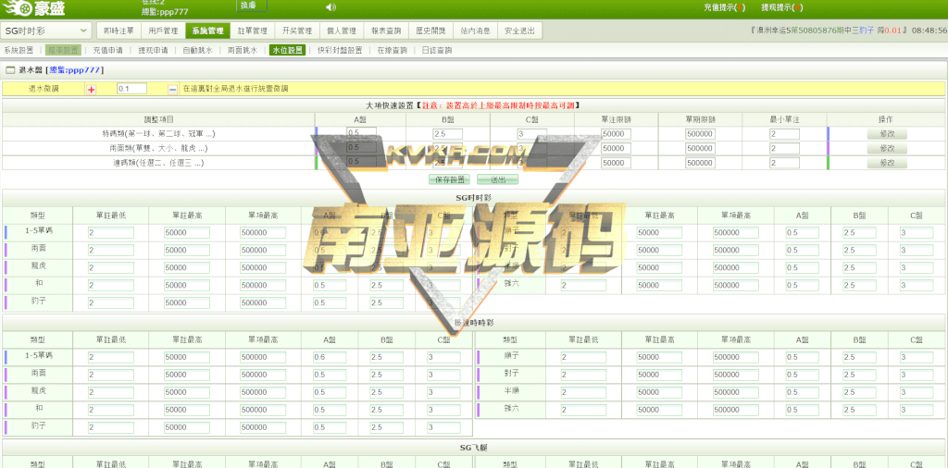Image resolution: width=948 pixels, height=468 pixels.
Task: Go to the 系統設置 submenu
Action: tap(19, 50)
